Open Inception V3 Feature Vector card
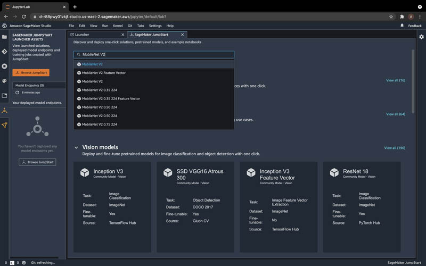 click(278, 207)
